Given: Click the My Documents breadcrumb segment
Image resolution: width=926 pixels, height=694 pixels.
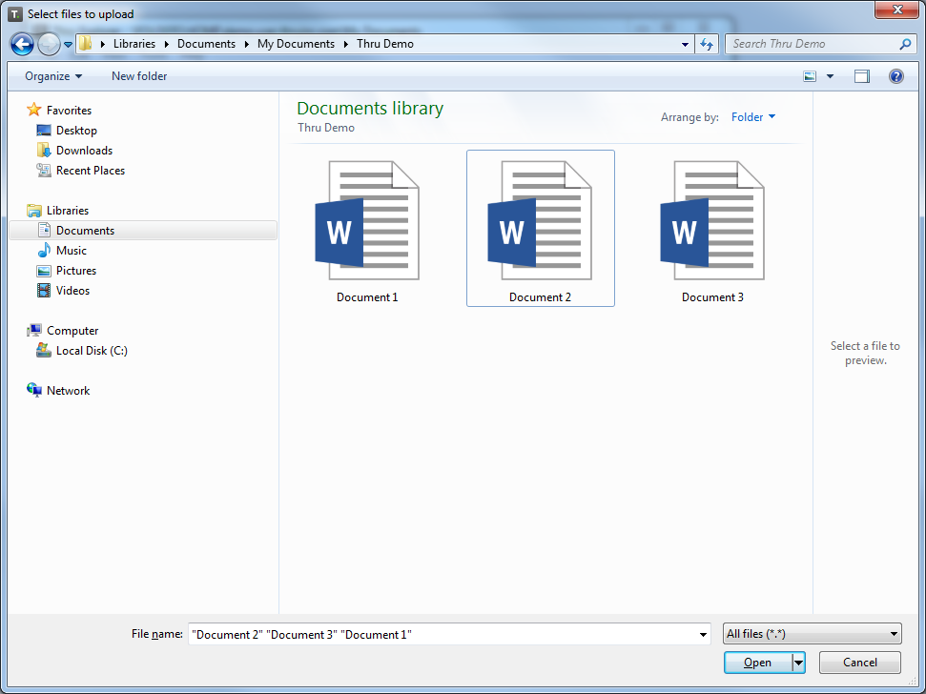Looking at the screenshot, I should [x=296, y=44].
